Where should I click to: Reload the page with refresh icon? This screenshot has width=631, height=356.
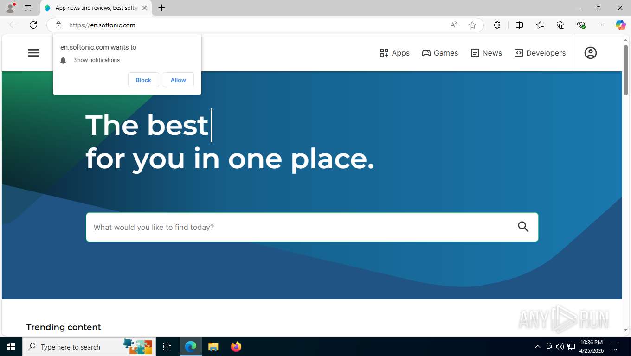33,25
